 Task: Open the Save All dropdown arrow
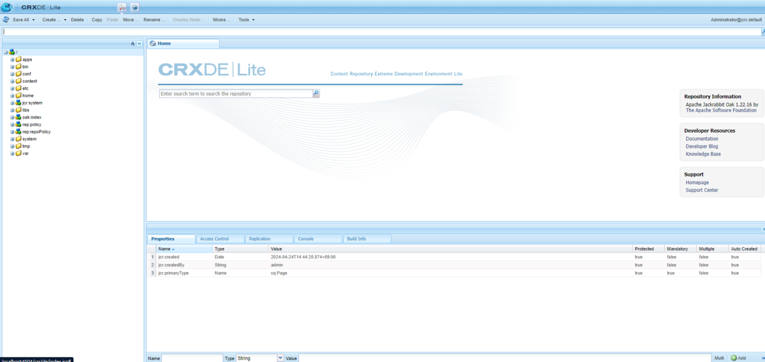point(33,20)
